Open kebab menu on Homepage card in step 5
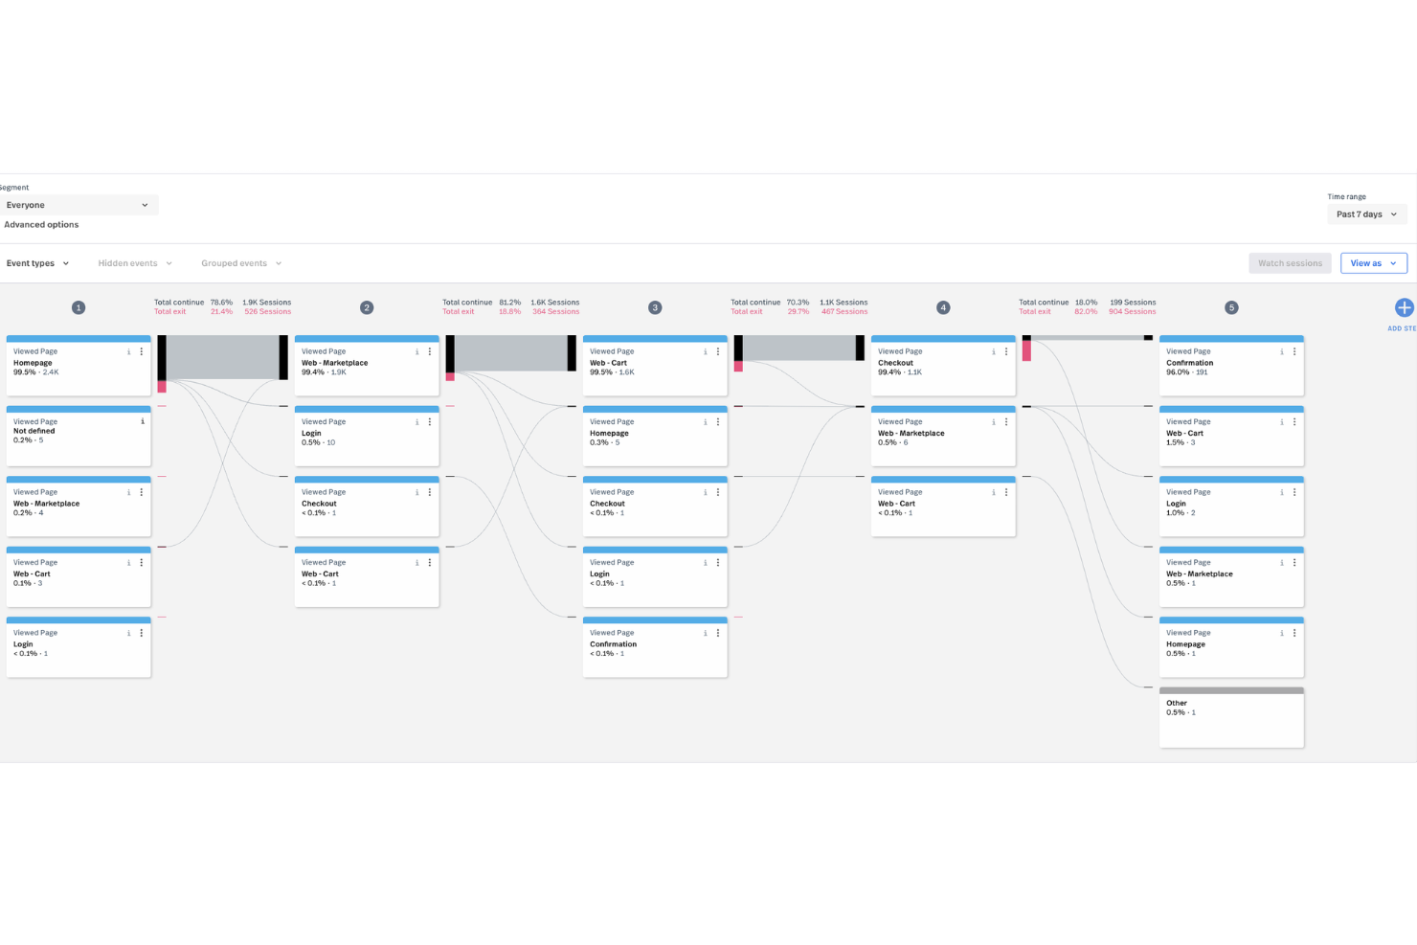Screen dimensions: 1417x945 pyautogui.click(x=1294, y=633)
